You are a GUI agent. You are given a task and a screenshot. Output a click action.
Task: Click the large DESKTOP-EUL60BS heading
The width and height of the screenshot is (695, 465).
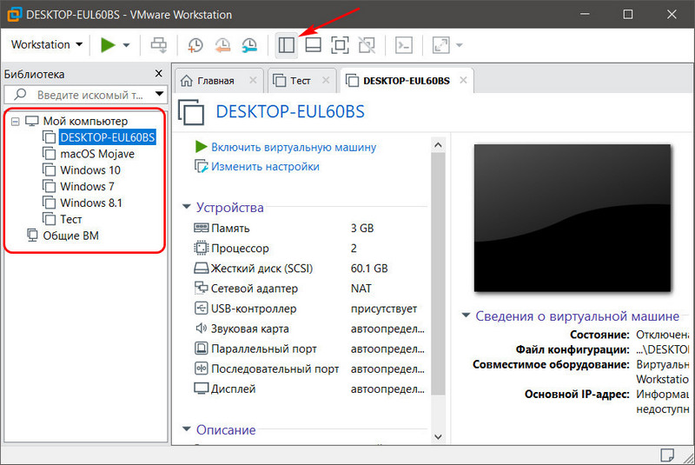pyautogui.click(x=290, y=112)
